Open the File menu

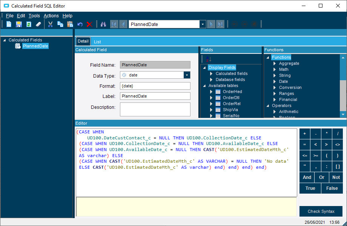click(9, 16)
